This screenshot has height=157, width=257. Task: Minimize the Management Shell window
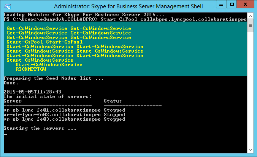221,5
